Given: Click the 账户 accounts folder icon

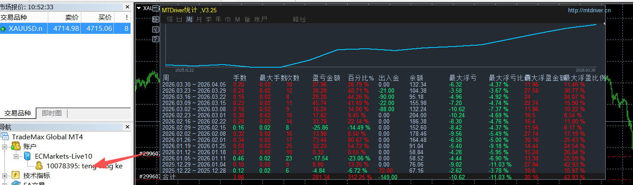Looking at the screenshot, I should (x=16, y=146).
